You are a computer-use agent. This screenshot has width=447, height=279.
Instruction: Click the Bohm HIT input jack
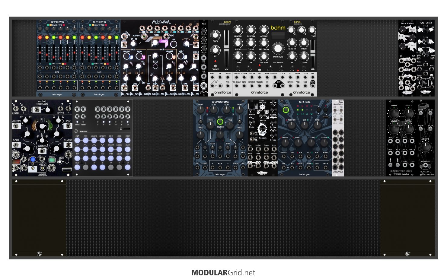coord(260,78)
